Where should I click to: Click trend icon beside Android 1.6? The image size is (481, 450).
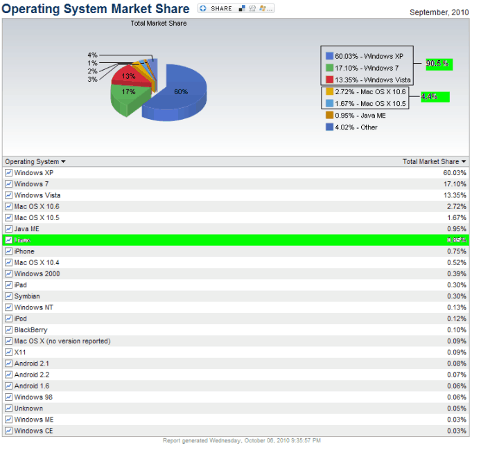(8, 386)
